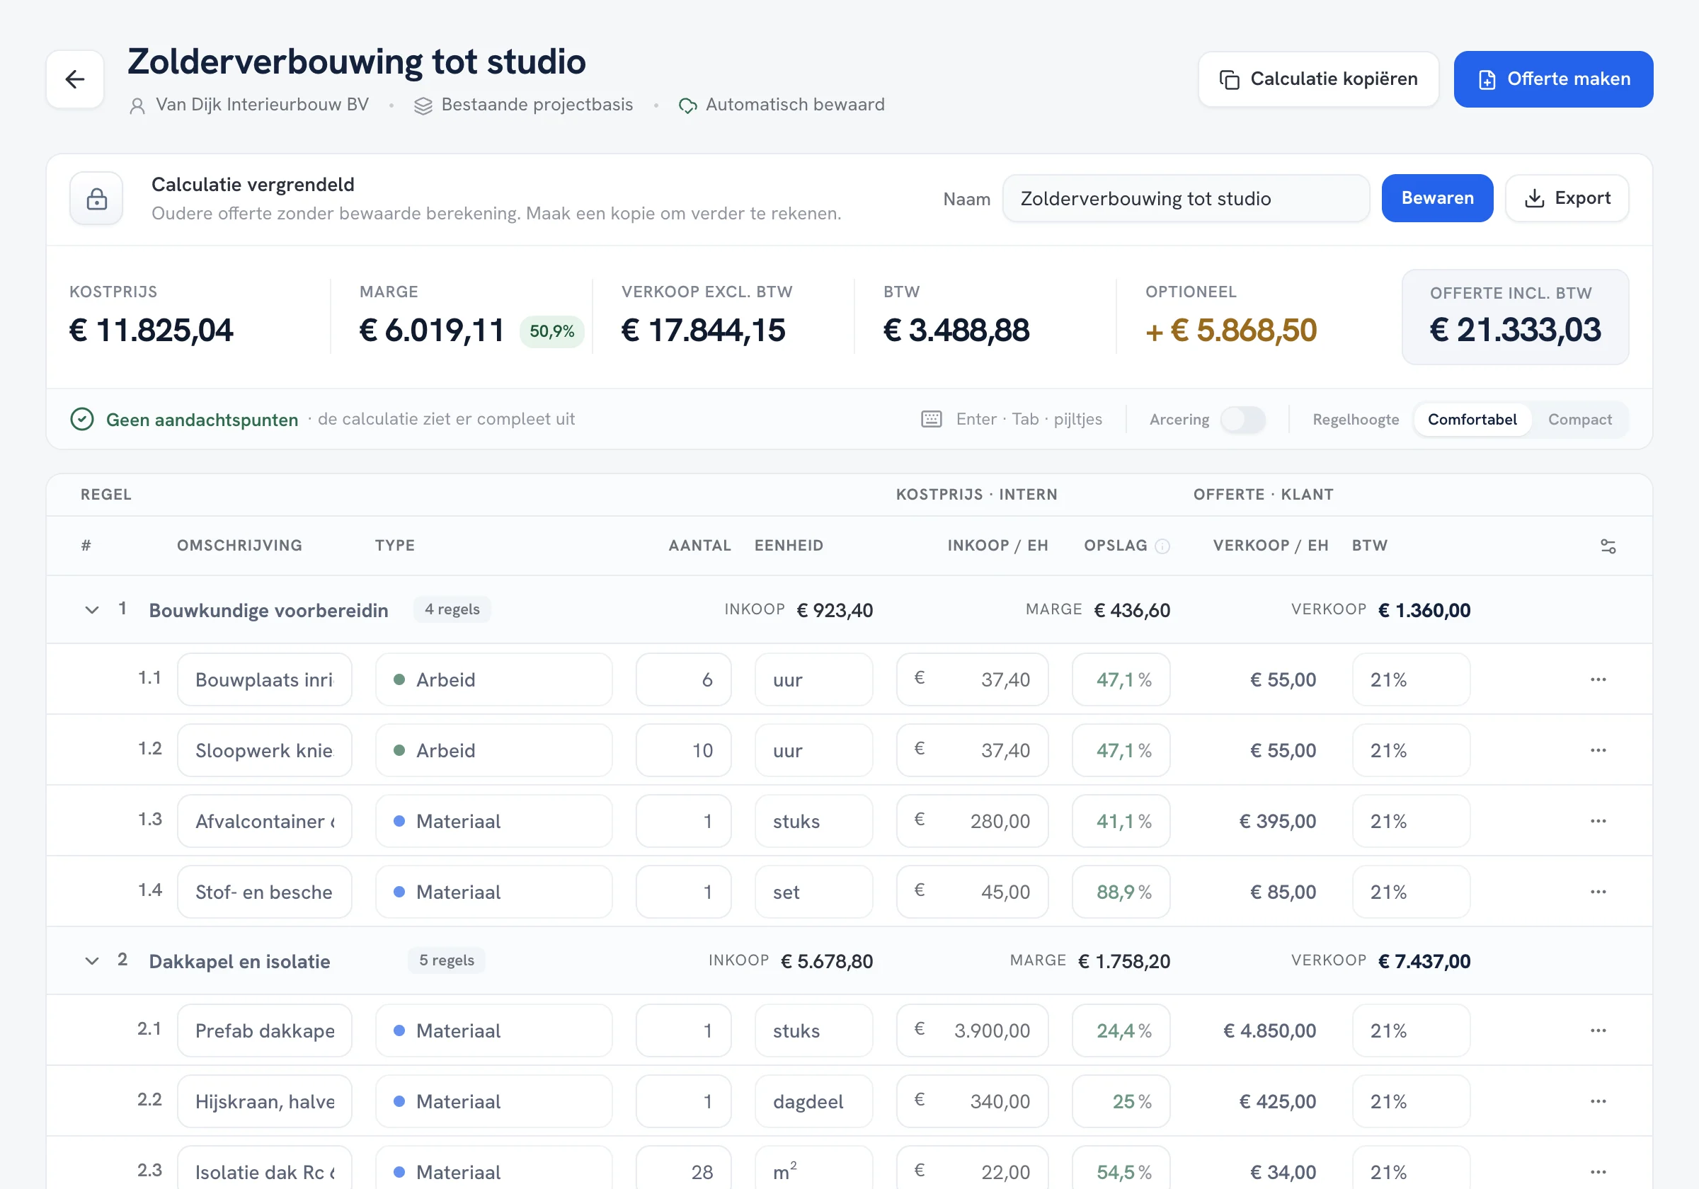Collapse section 1 Bouwkundige voorbereiding
Image resolution: width=1699 pixels, height=1189 pixels.
[92, 610]
